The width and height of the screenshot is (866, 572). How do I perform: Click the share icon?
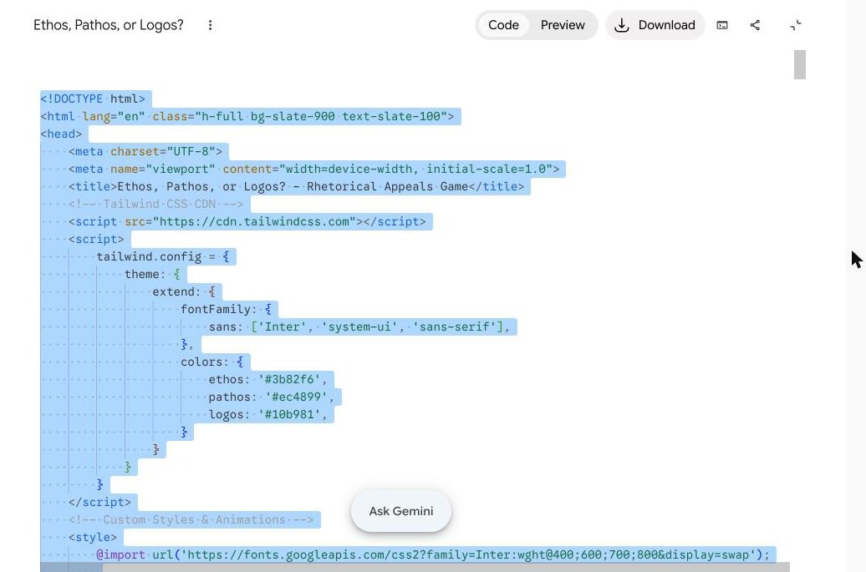point(755,25)
